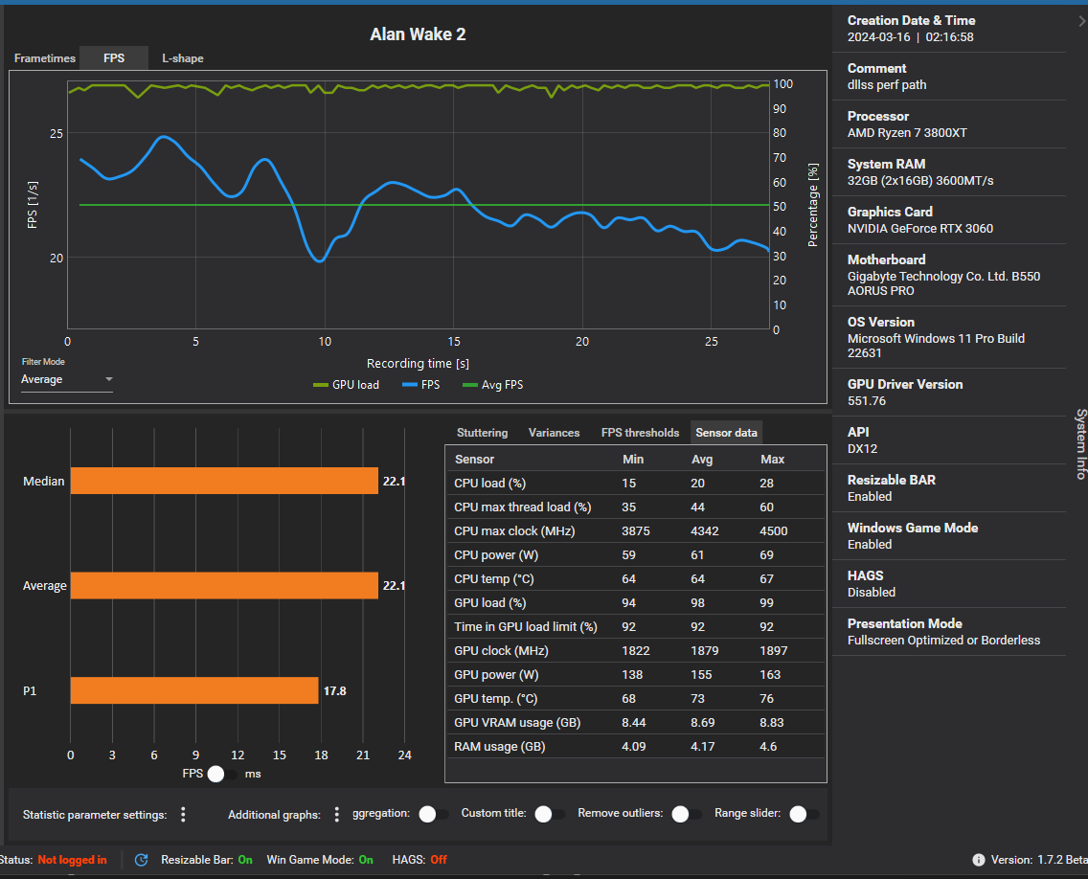Click the refresh icon in status bar
This screenshot has width=1088, height=879.
141,860
